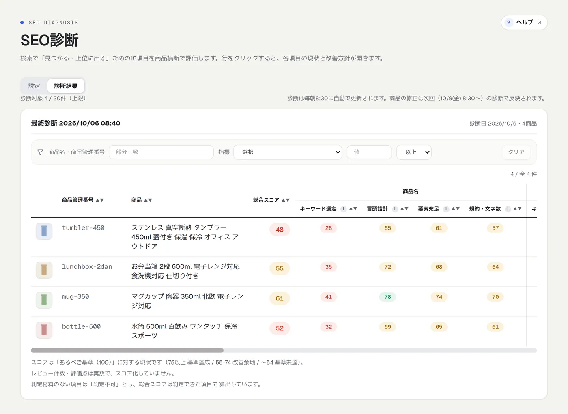This screenshot has height=414, width=568.
Task: Click product ID lunchbox-2dan
Action: point(87,267)
